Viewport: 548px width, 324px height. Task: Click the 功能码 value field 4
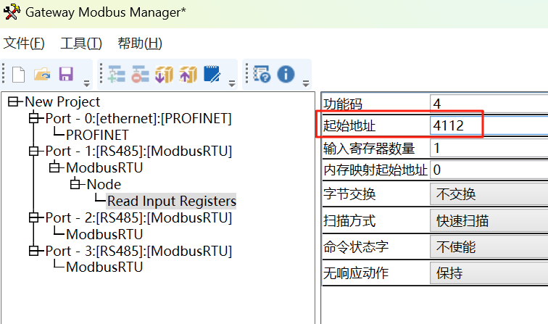pos(489,104)
